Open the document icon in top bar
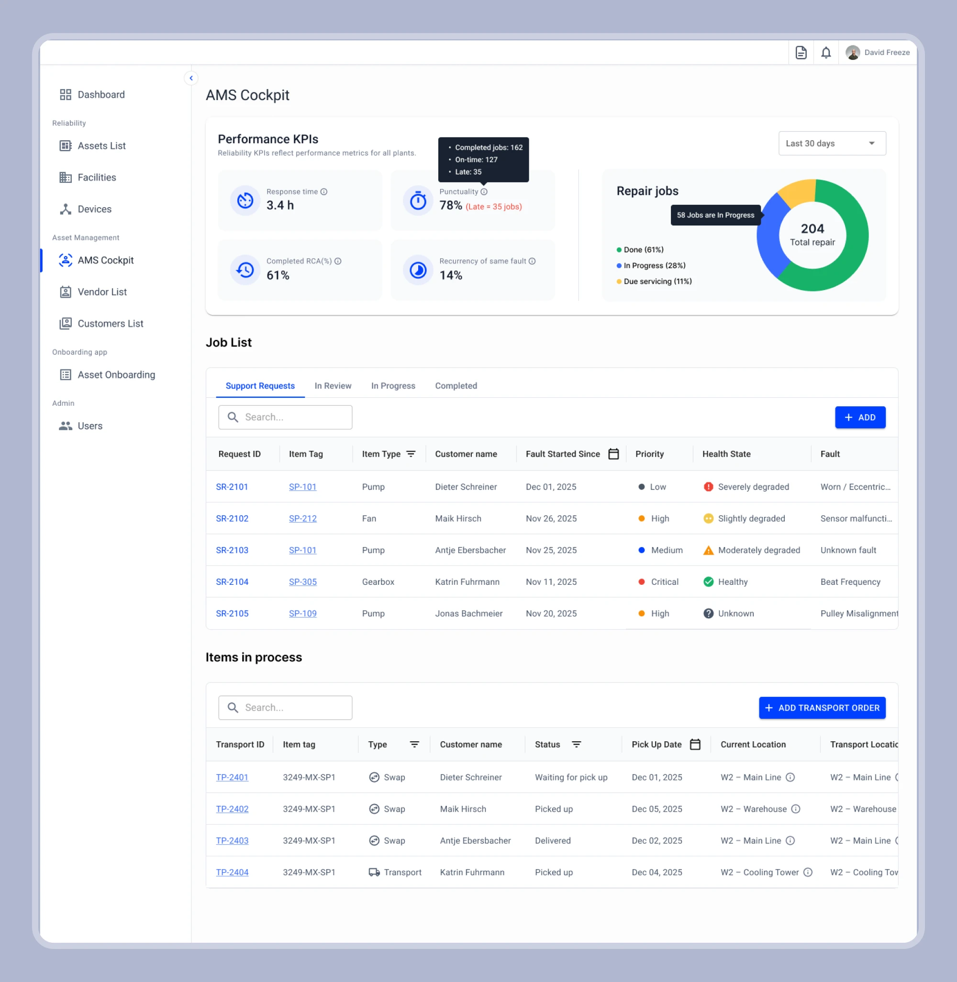The width and height of the screenshot is (957, 982). tap(801, 52)
